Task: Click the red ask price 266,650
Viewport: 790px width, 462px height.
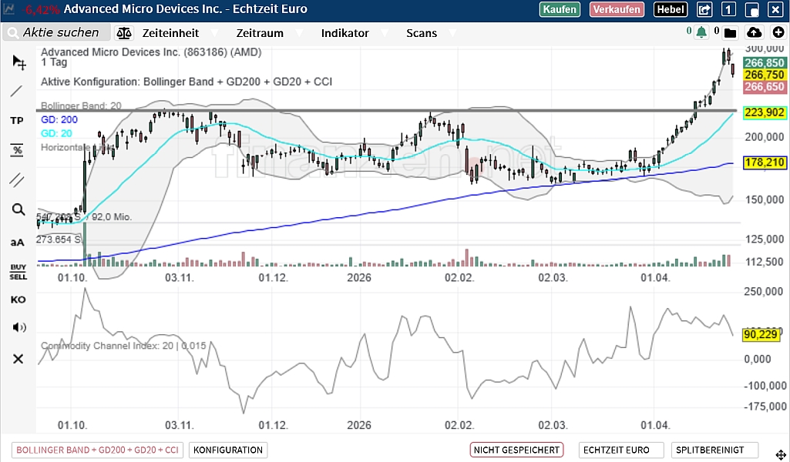Action: pyautogui.click(x=765, y=87)
